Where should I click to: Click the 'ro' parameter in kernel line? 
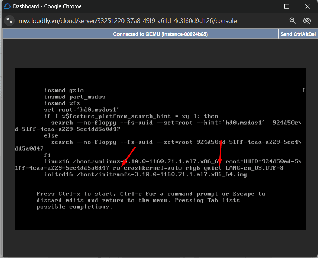click(116, 168)
